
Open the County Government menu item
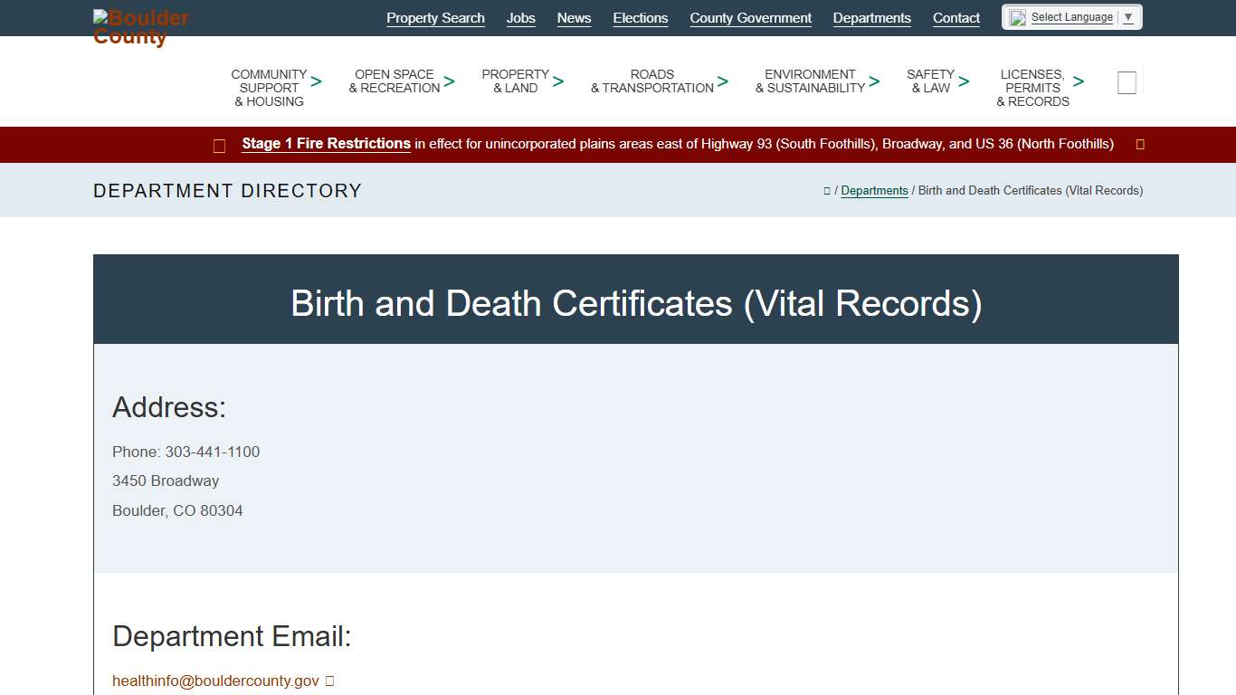(x=750, y=18)
